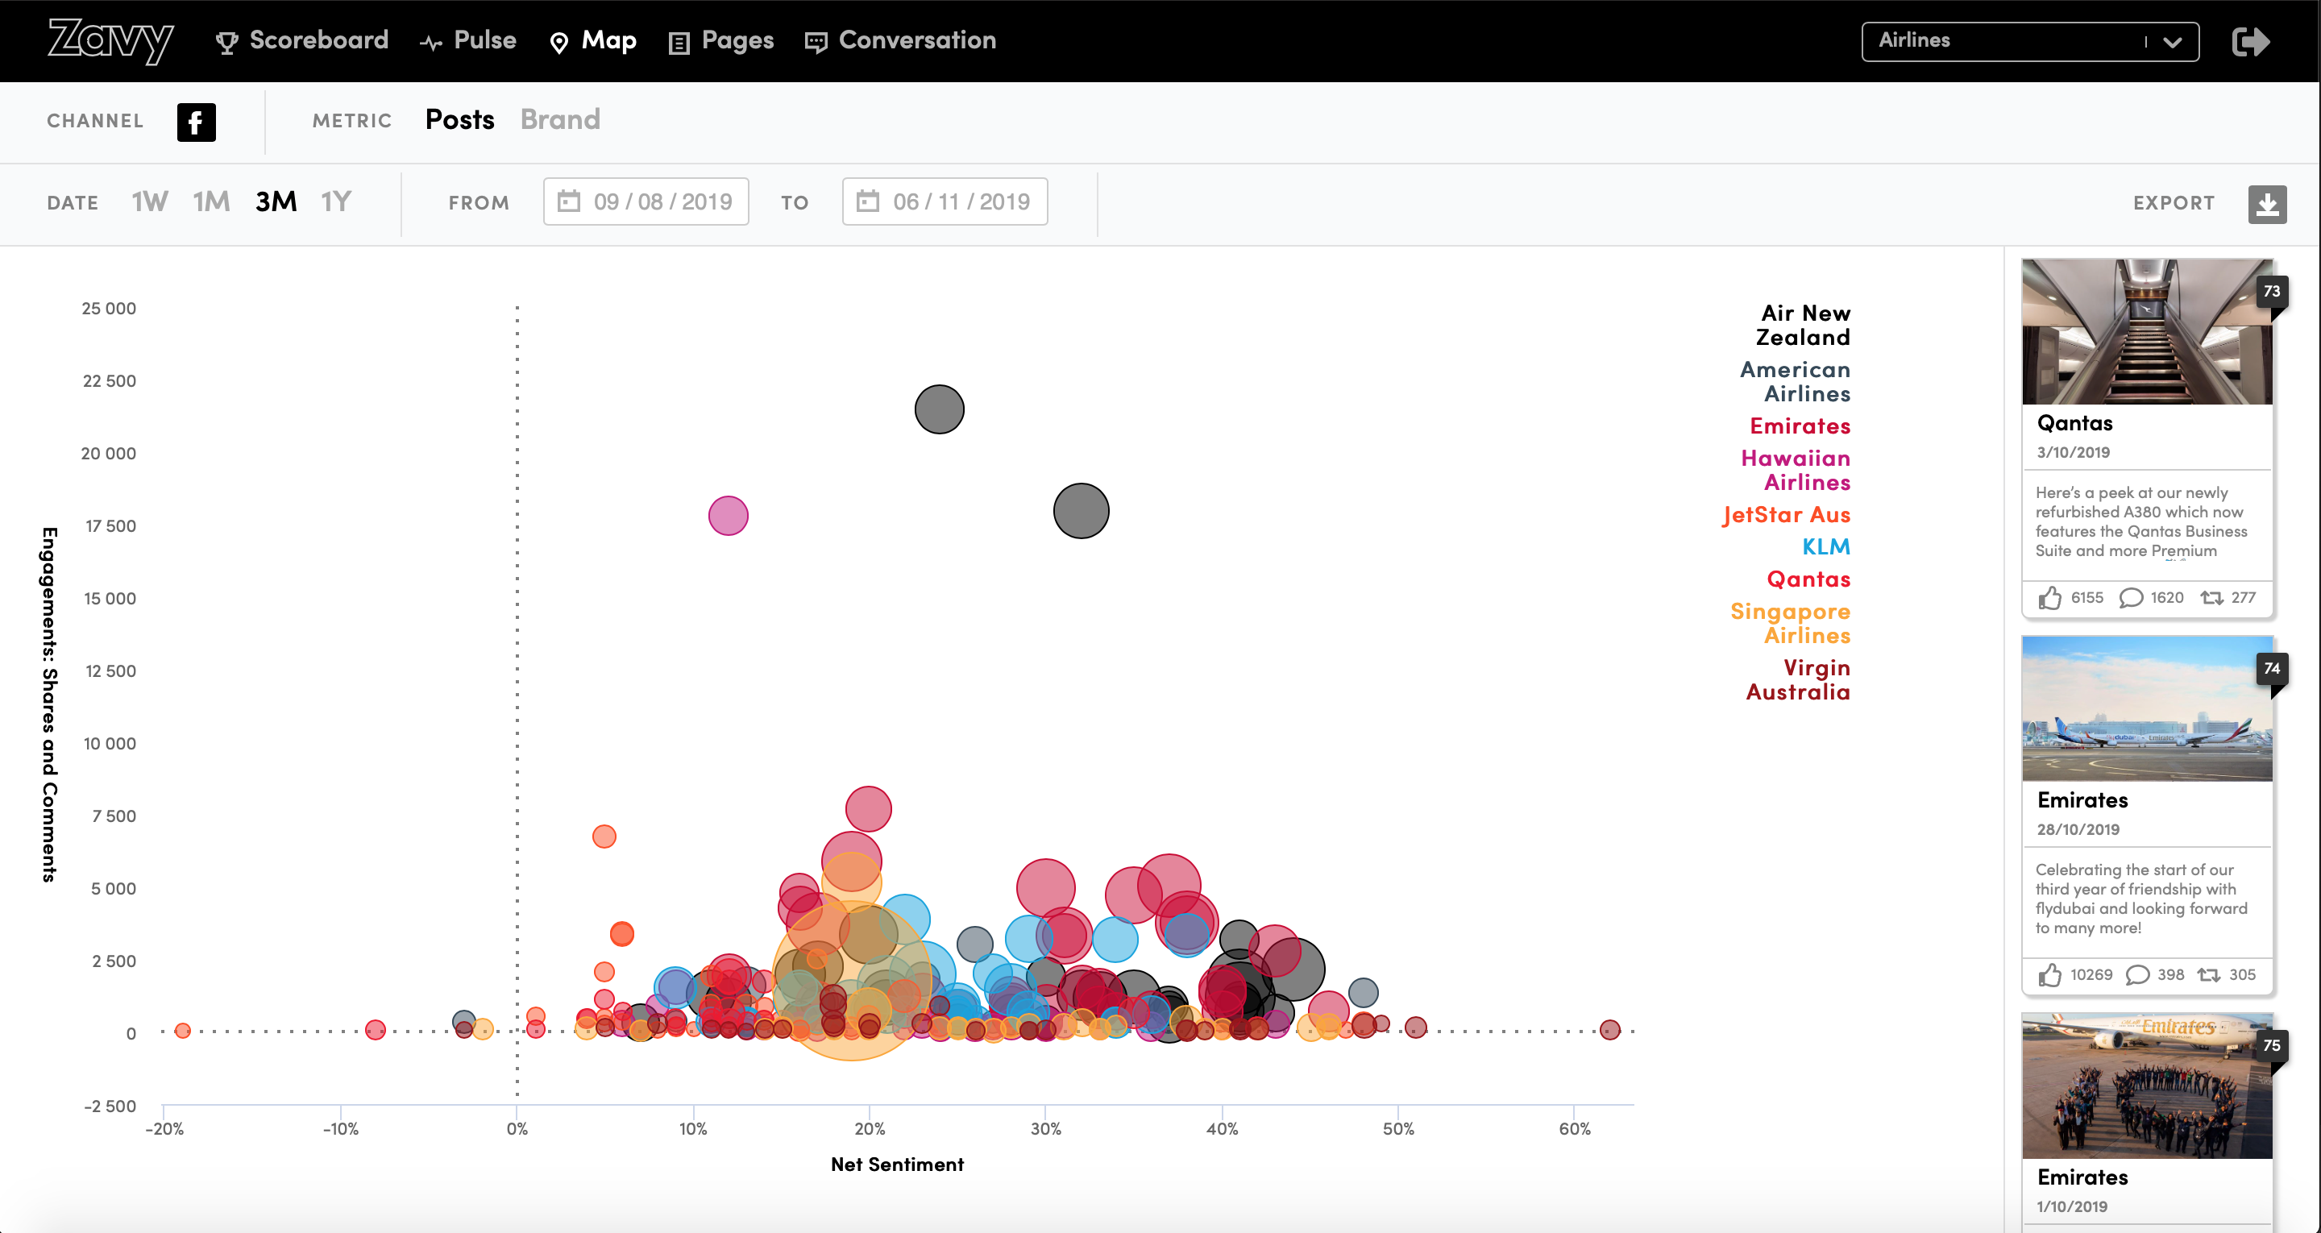Screen dimensions: 2321x1233
Task: Click the Zavy logo
Action: 110,40
